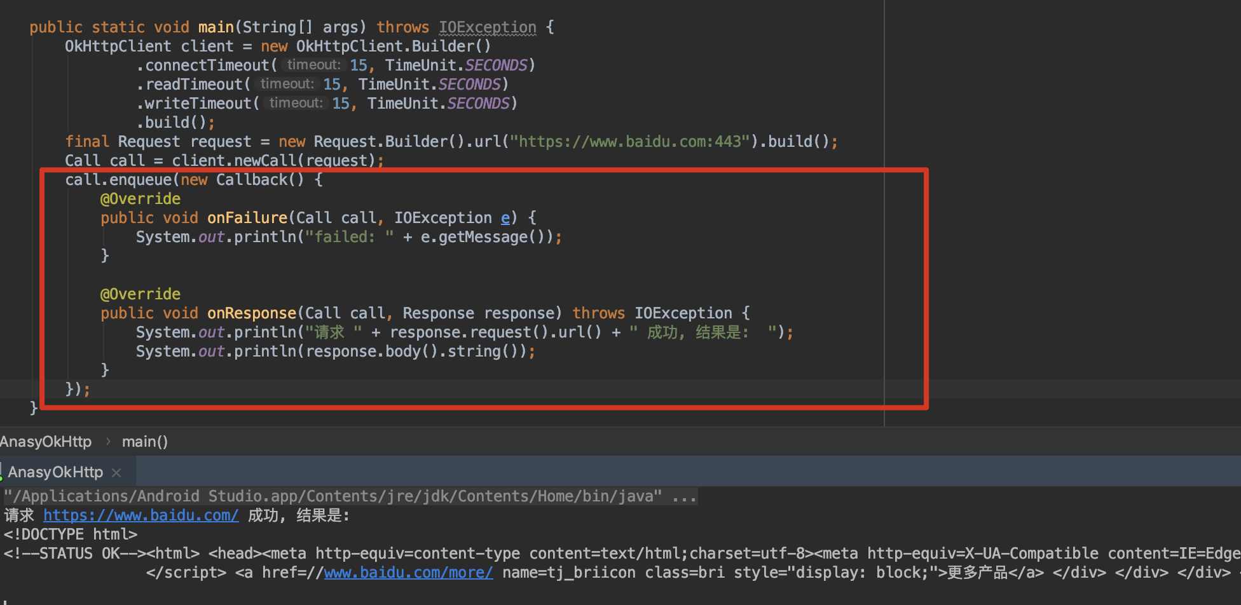Click the onResponse method name

(x=252, y=313)
